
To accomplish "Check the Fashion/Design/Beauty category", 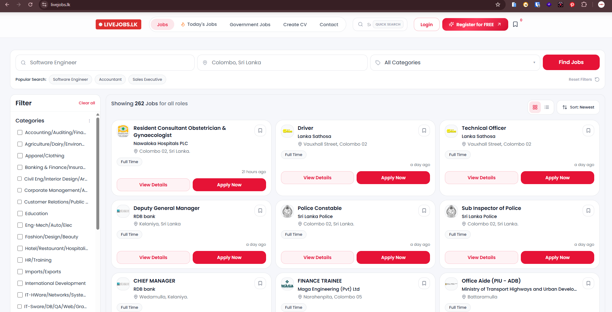I will [20, 237].
